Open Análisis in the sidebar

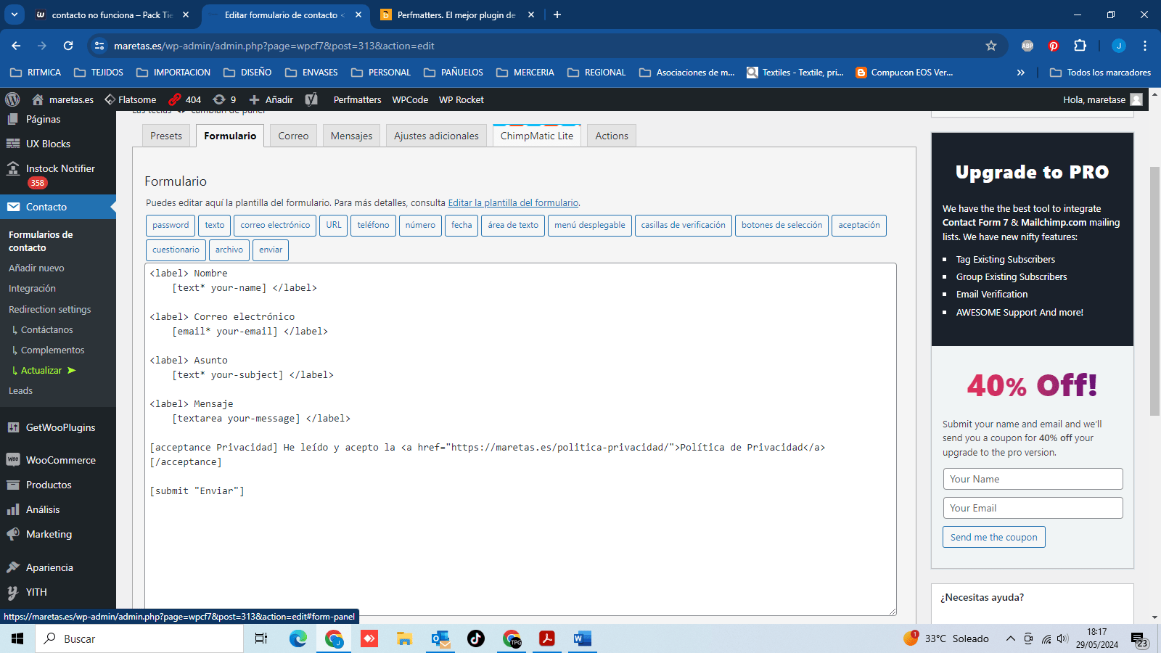pyautogui.click(x=43, y=509)
